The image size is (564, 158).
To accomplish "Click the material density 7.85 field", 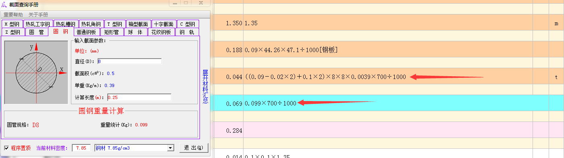I will tap(81, 148).
